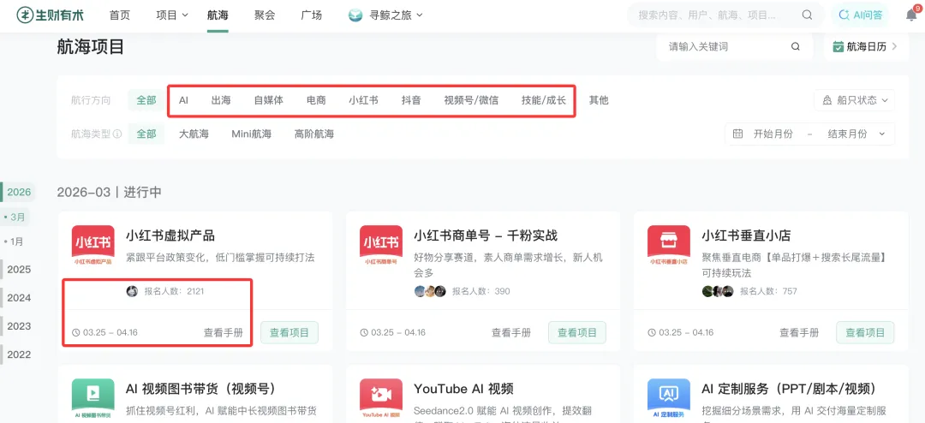
Task: Filter direction by 出海
Action: tap(221, 100)
